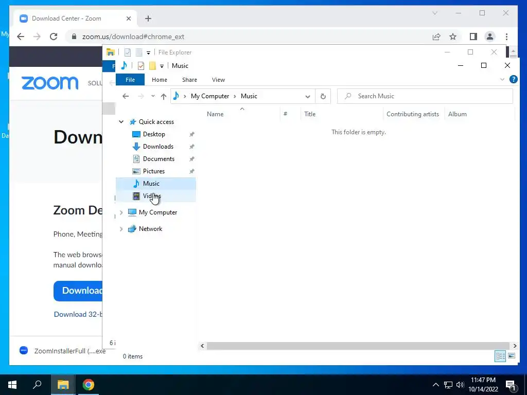Image resolution: width=527 pixels, height=395 pixels.
Task: Open Documents in Quick access
Action: [159, 159]
